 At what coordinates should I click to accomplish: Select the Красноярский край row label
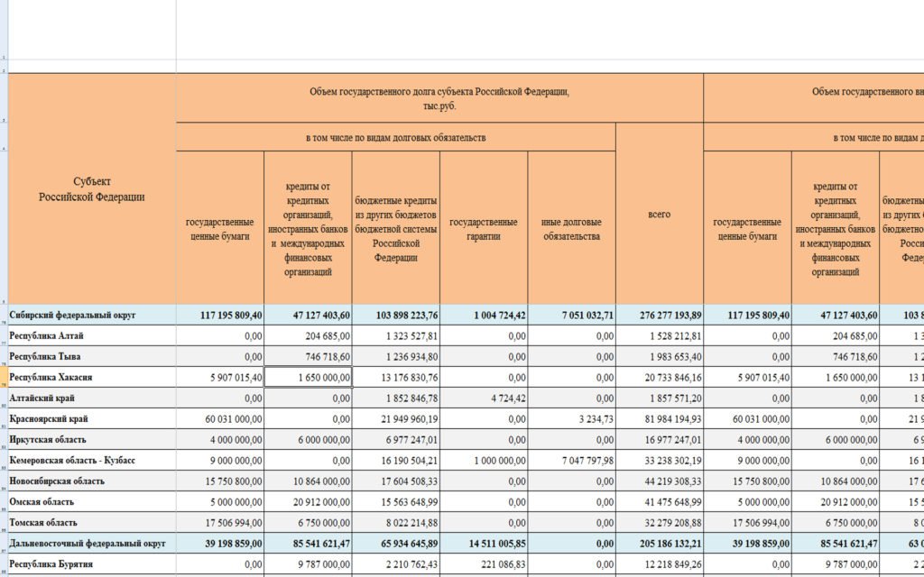92,419
